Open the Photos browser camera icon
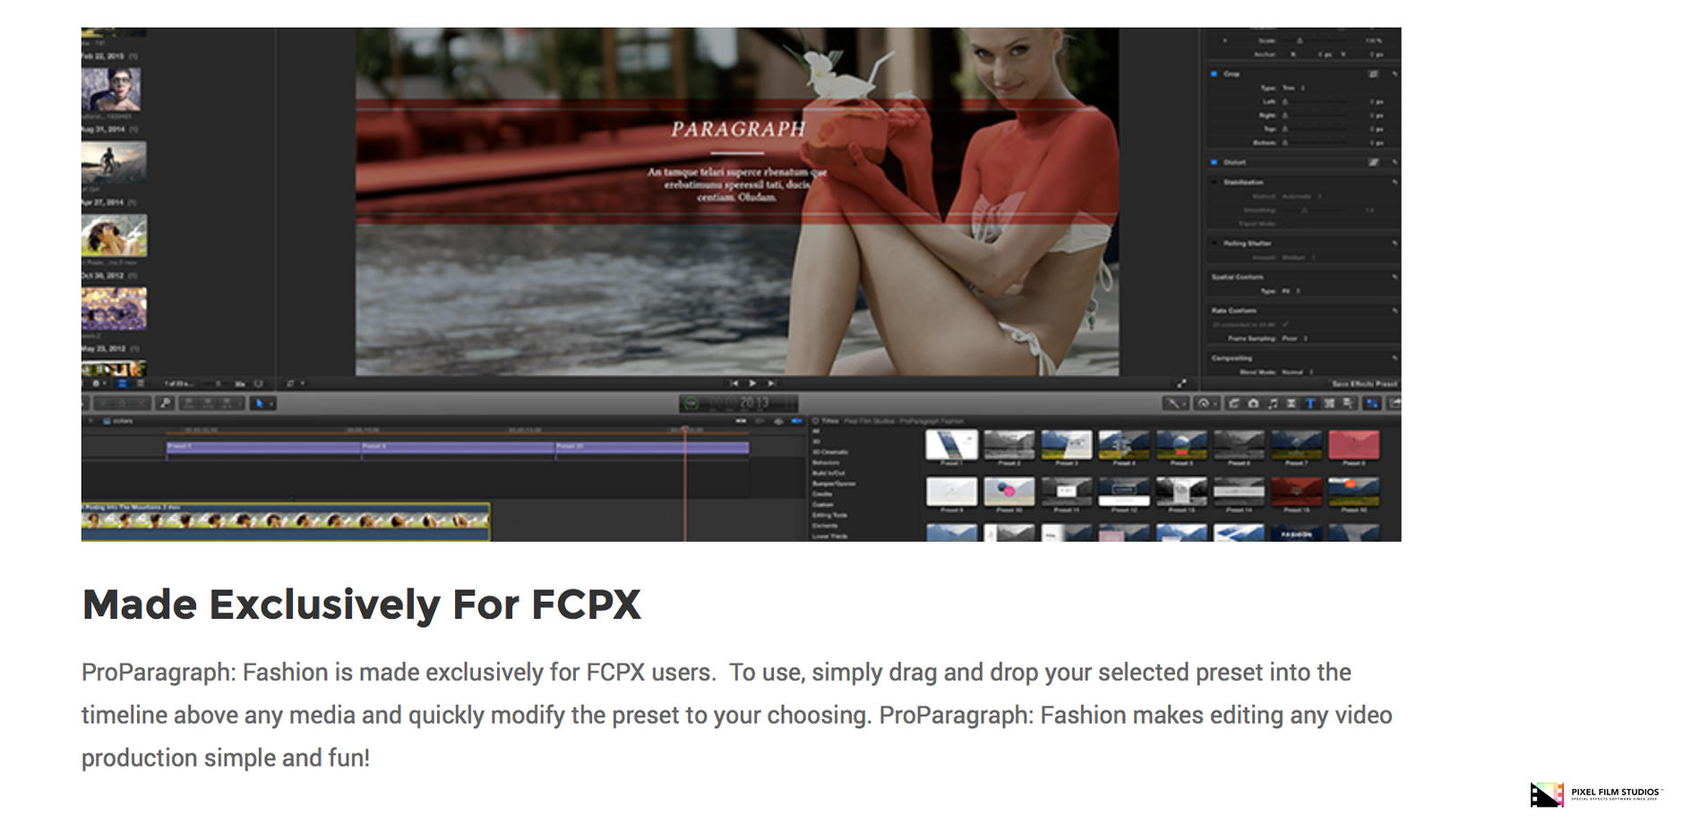The image size is (1691, 840). 1253,404
